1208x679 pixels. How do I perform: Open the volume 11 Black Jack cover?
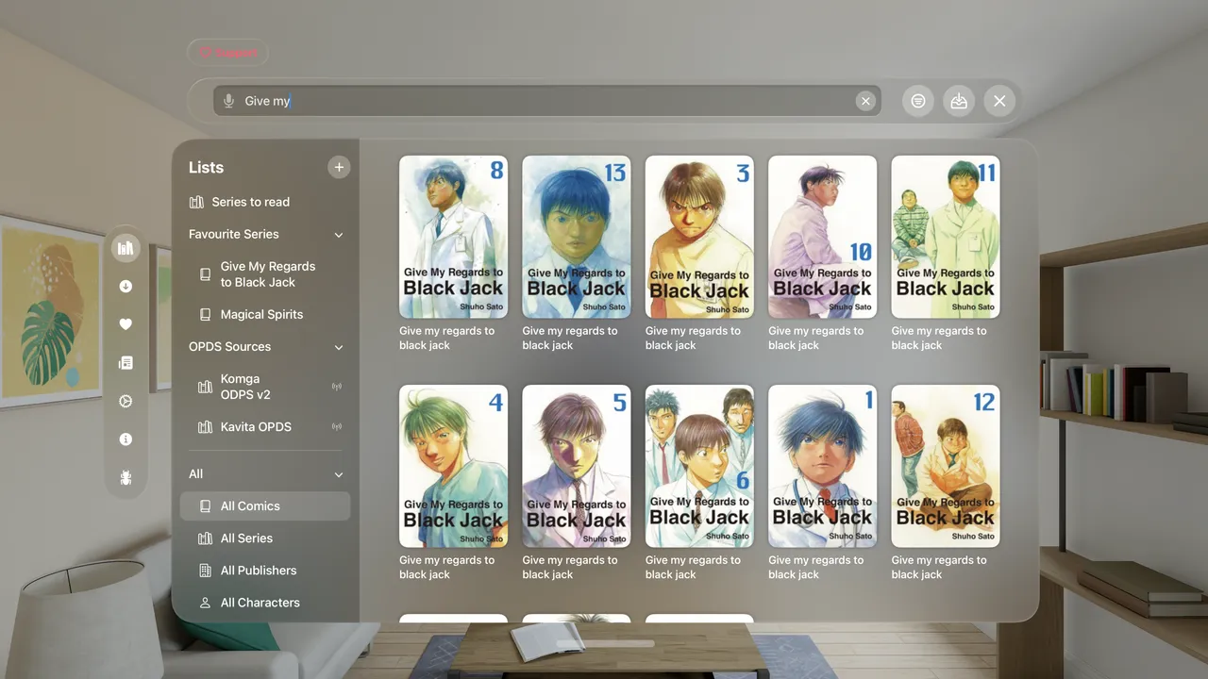pos(946,237)
